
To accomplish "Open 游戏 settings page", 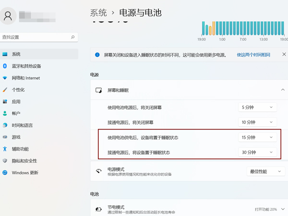I will [16, 137].
